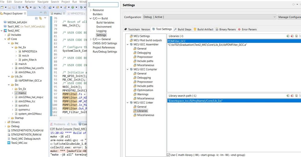Click the build hammer icon in toolbar
The image size is (301, 157).
pyautogui.click(x=27, y=7)
